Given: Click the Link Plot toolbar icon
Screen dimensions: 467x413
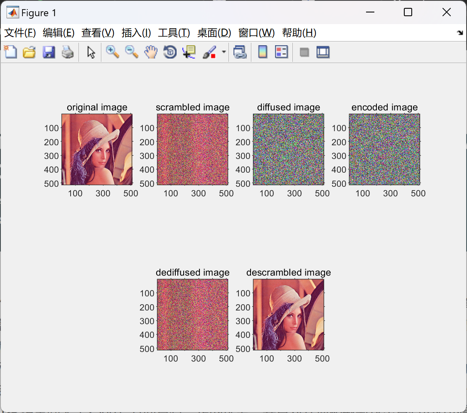Looking at the screenshot, I should tap(240, 52).
